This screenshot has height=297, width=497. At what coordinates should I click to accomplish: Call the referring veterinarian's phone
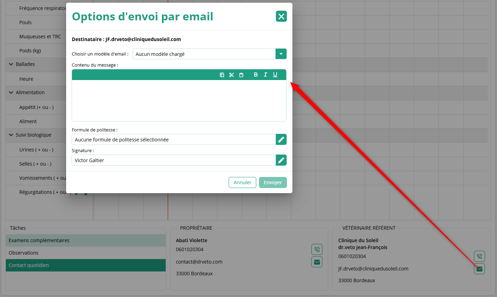(479, 256)
